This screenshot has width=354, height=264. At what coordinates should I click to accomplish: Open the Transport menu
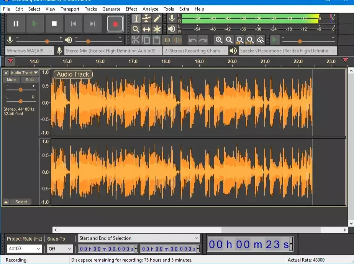coord(69,9)
